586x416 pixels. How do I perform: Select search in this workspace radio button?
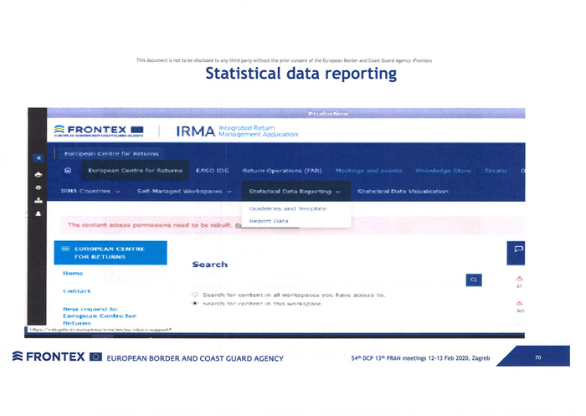(195, 304)
